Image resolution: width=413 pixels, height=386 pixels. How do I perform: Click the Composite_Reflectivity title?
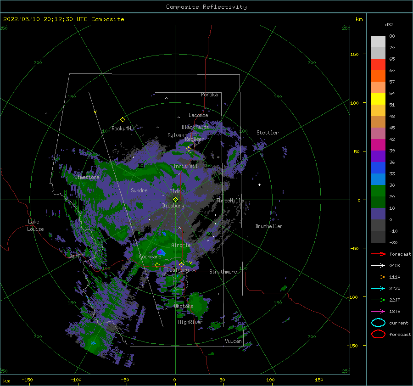tap(206, 7)
